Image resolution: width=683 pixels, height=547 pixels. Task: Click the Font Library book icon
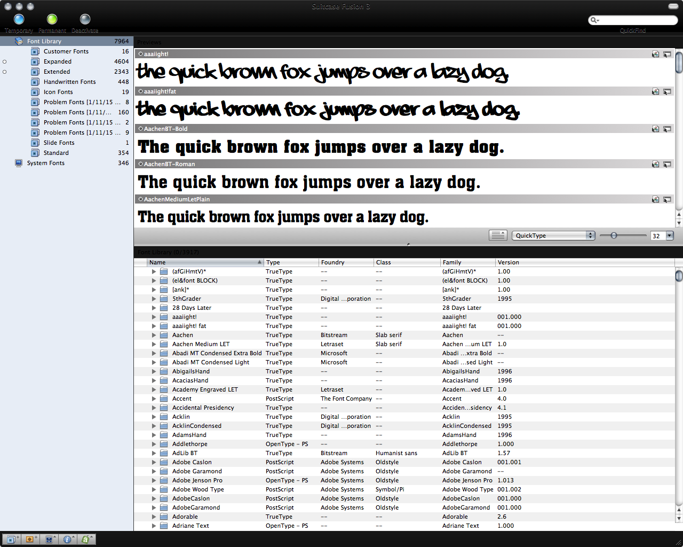19,41
